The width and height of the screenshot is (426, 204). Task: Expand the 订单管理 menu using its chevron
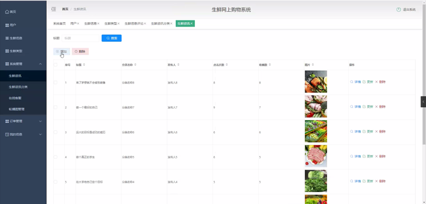[40, 121]
